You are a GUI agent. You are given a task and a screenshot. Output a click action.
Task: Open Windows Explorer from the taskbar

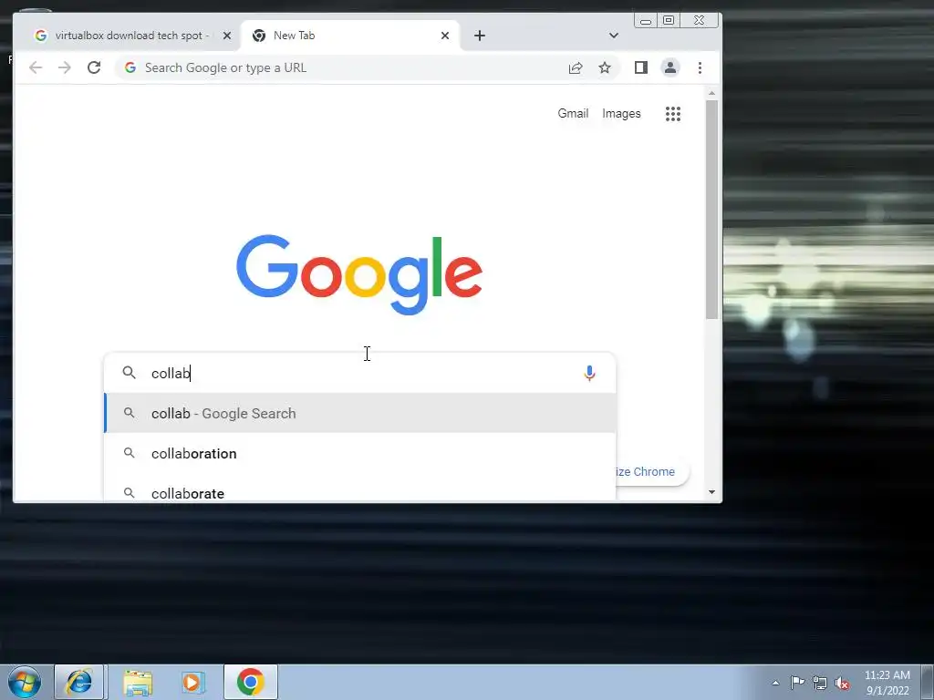(138, 682)
